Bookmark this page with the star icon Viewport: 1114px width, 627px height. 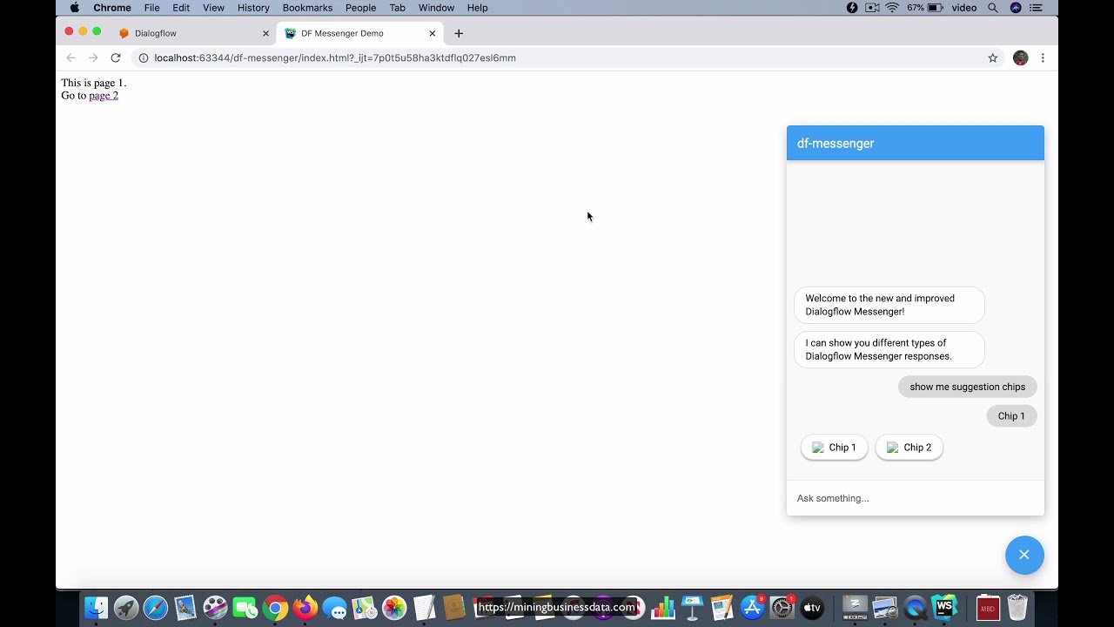point(992,58)
